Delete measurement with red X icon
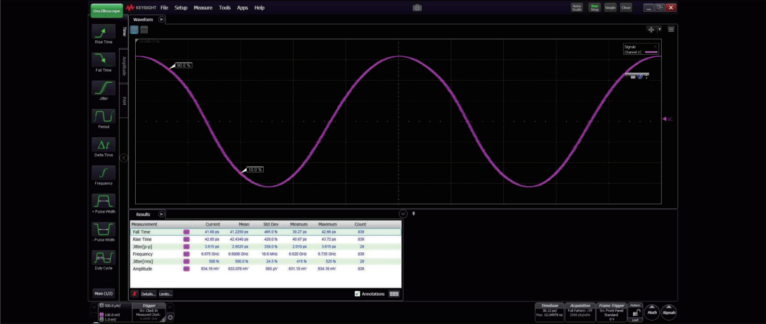 coord(135,294)
